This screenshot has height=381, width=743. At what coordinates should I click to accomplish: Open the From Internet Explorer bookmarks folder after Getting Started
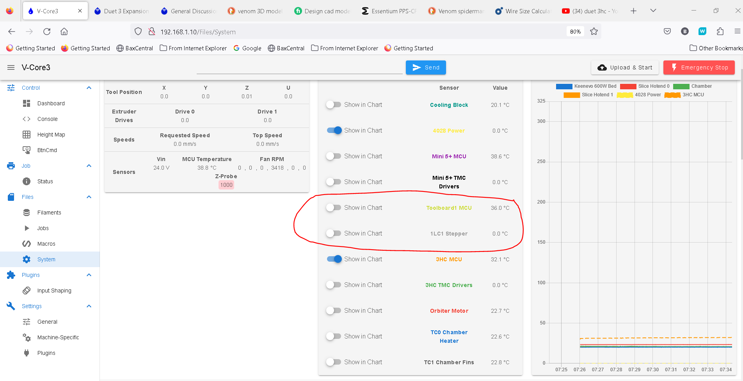[x=193, y=48]
